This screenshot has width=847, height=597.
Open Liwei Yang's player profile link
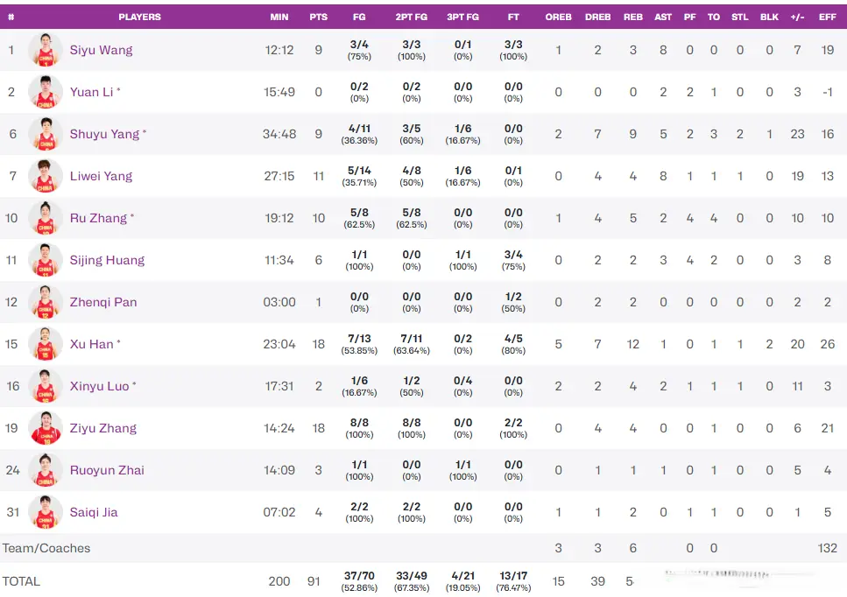(x=101, y=176)
